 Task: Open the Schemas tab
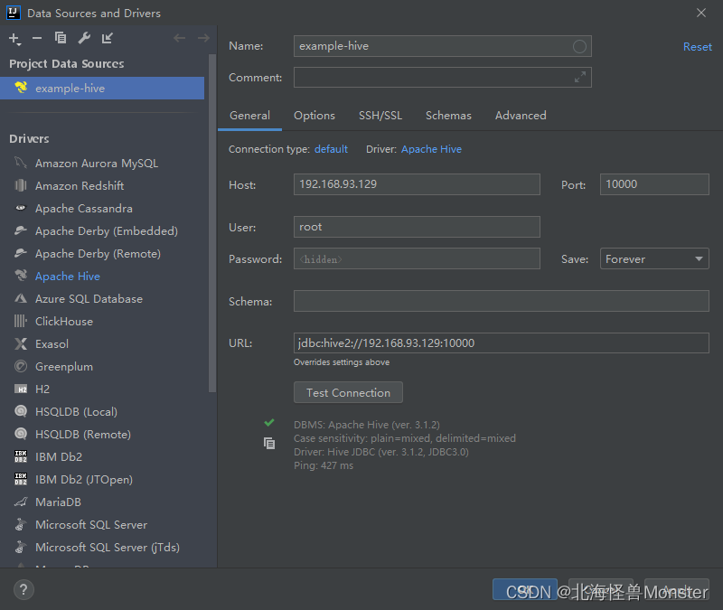pyautogui.click(x=448, y=116)
